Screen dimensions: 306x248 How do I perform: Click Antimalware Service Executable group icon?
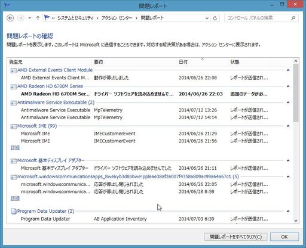13,103
